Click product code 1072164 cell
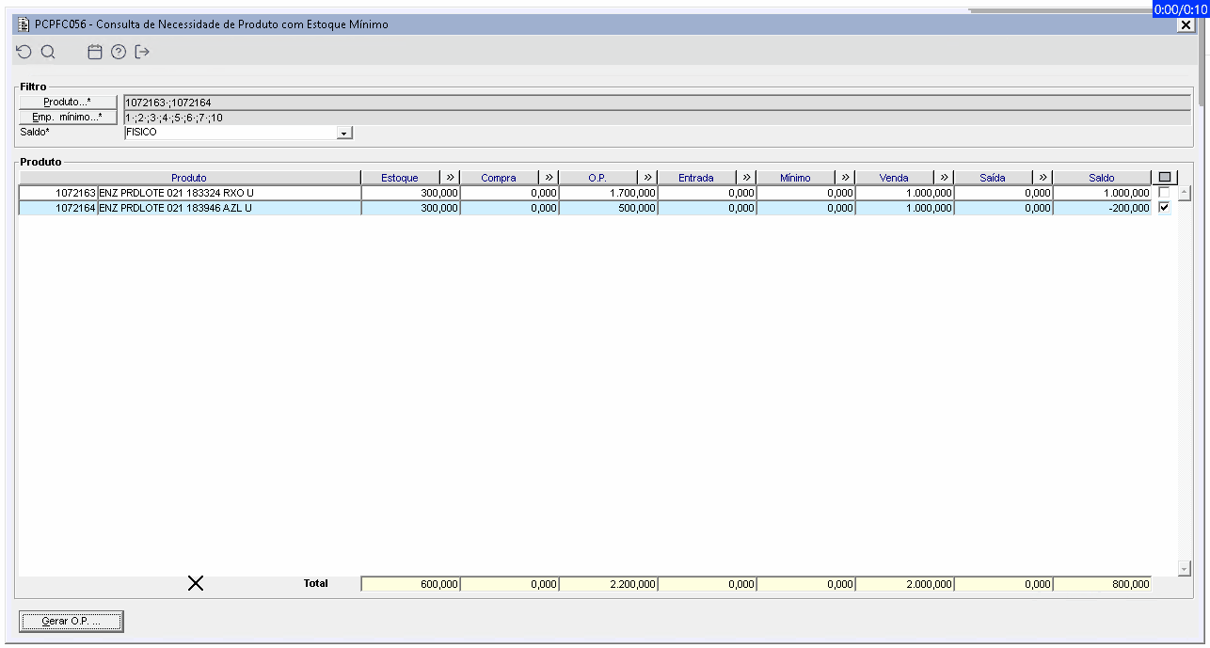1210x648 pixels. [x=58, y=208]
